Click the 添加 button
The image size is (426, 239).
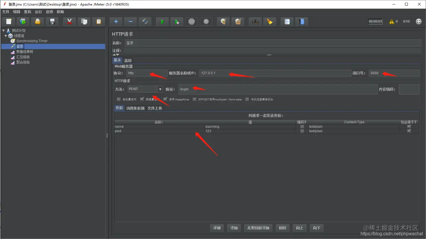pos(234,228)
